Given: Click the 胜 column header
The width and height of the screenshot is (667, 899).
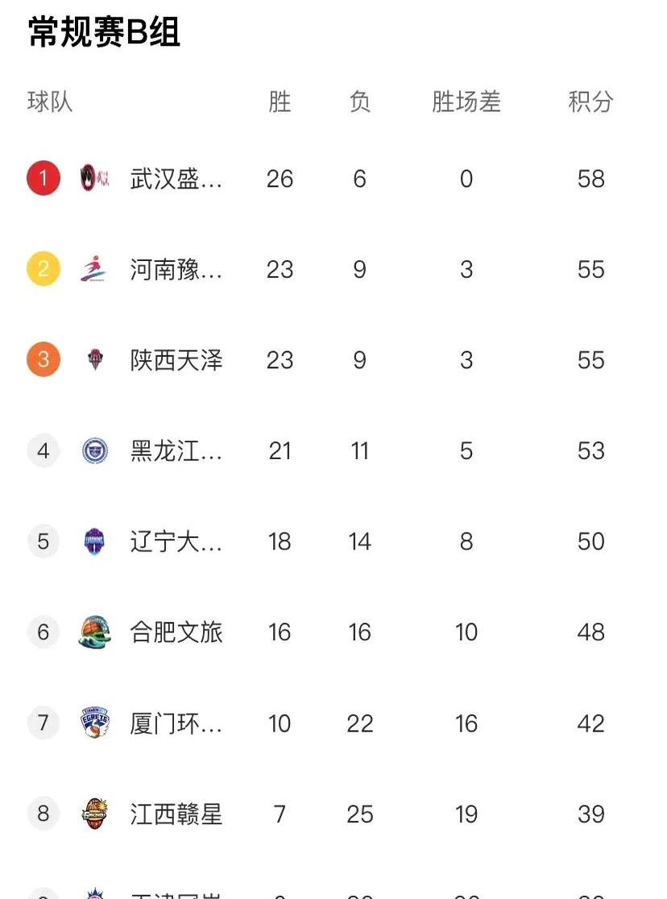Looking at the screenshot, I should point(280,102).
